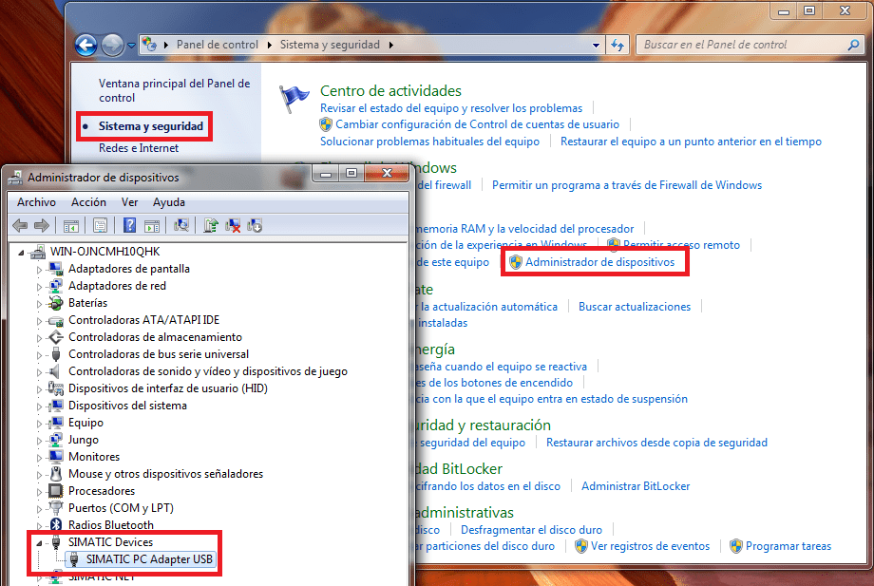Scan for hardware changes toolbar icon
874x586 pixels.
point(181,225)
